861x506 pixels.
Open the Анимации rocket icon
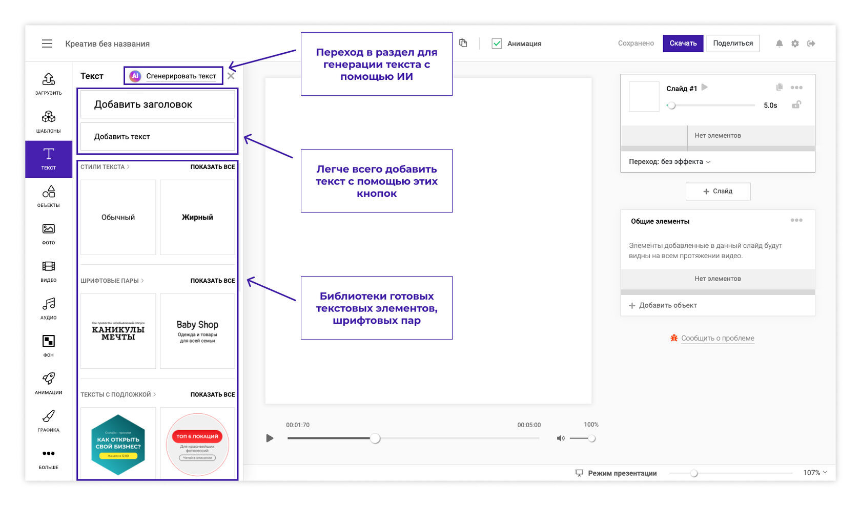pyautogui.click(x=49, y=383)
